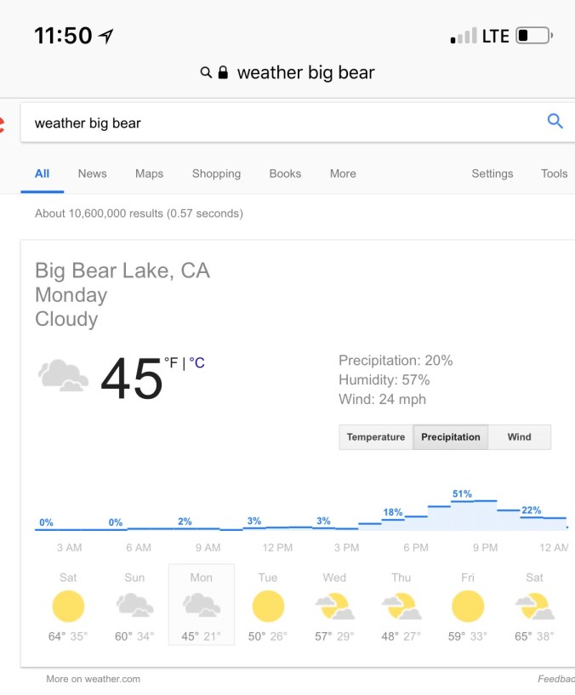
Task: Open the More search categories dropdown
Action: [x=343, y=174]
